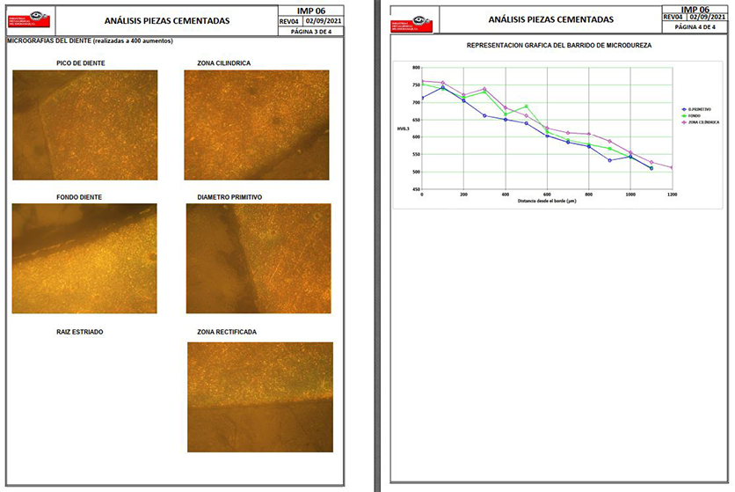
Task: Select the left page title 'ANÁLISIS PIEZAS CEMENTADAS'
Action: point(167,20)
